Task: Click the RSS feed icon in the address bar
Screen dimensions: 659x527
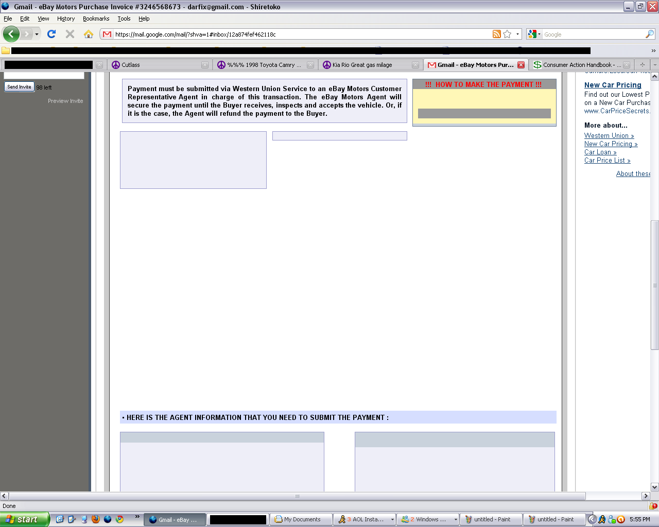Action: point(496,34)
